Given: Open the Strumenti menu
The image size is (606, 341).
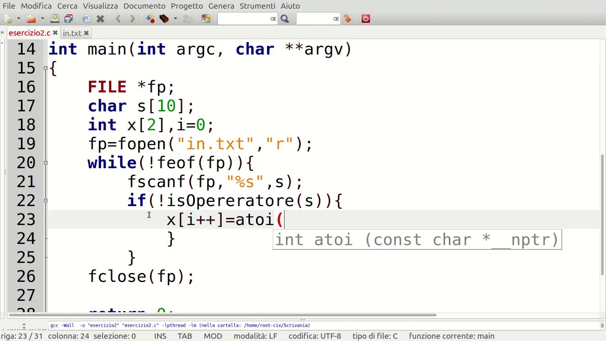Looking at the screenshot, I should [x=257, y=6].
